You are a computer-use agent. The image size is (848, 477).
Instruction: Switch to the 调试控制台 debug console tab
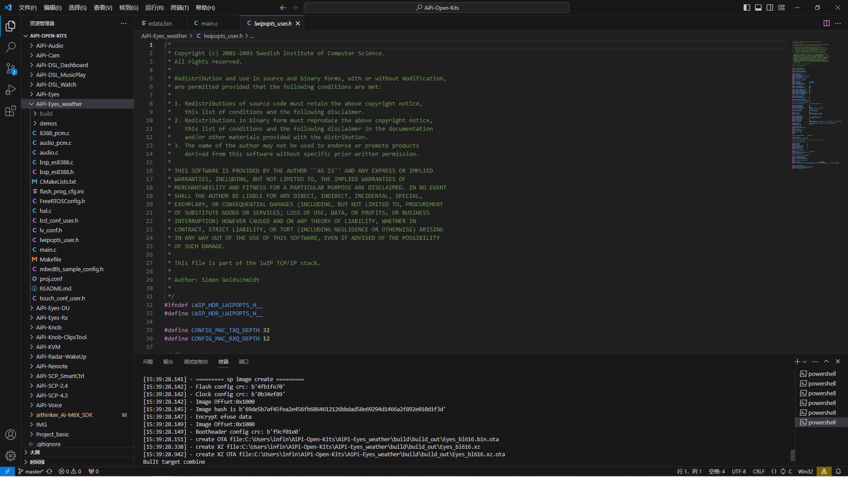coord(196,362)
